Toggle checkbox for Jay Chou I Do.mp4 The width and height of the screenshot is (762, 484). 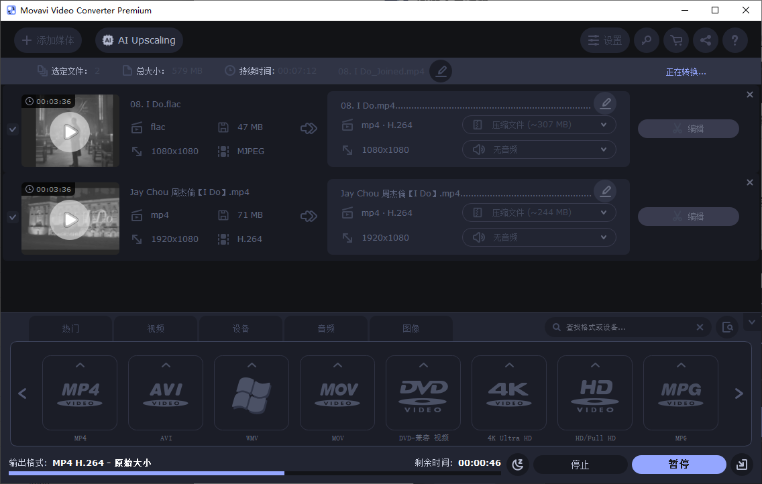click(13, 217)
